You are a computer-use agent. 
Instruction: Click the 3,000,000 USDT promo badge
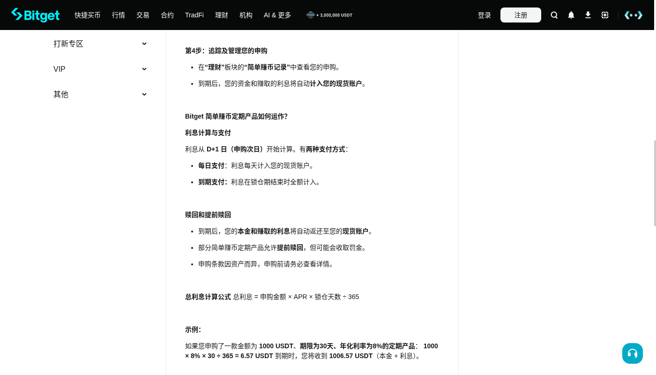329,15
